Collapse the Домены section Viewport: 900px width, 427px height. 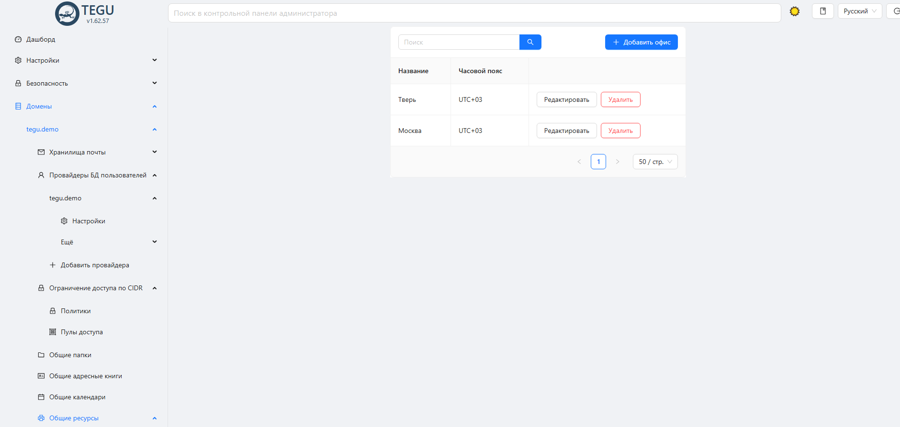pos(154,106)
